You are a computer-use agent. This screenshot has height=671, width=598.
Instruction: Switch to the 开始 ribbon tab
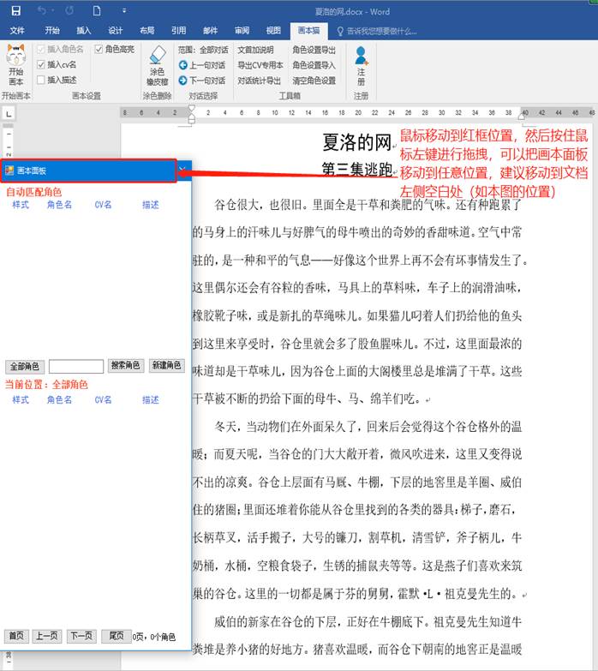tap(52, 30)
